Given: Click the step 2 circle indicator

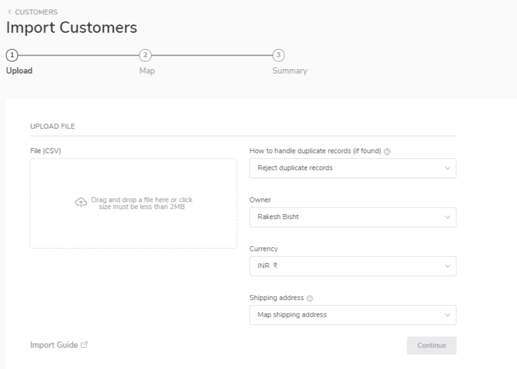Looking at the screenshot, I should [146, 55].
